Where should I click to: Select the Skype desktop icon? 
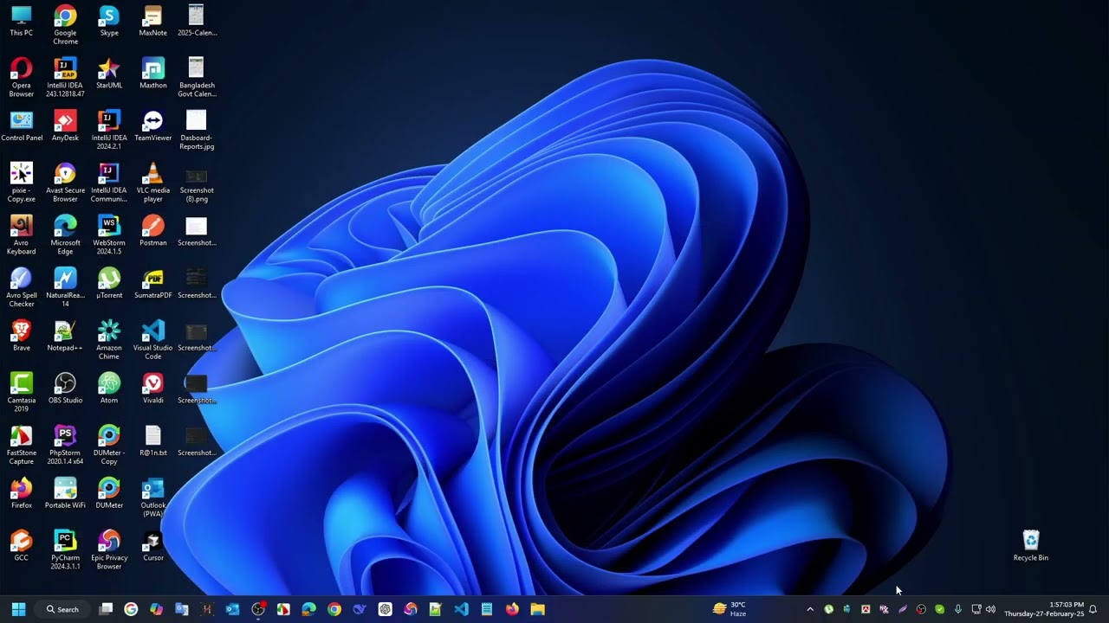(x=109, y=21)
